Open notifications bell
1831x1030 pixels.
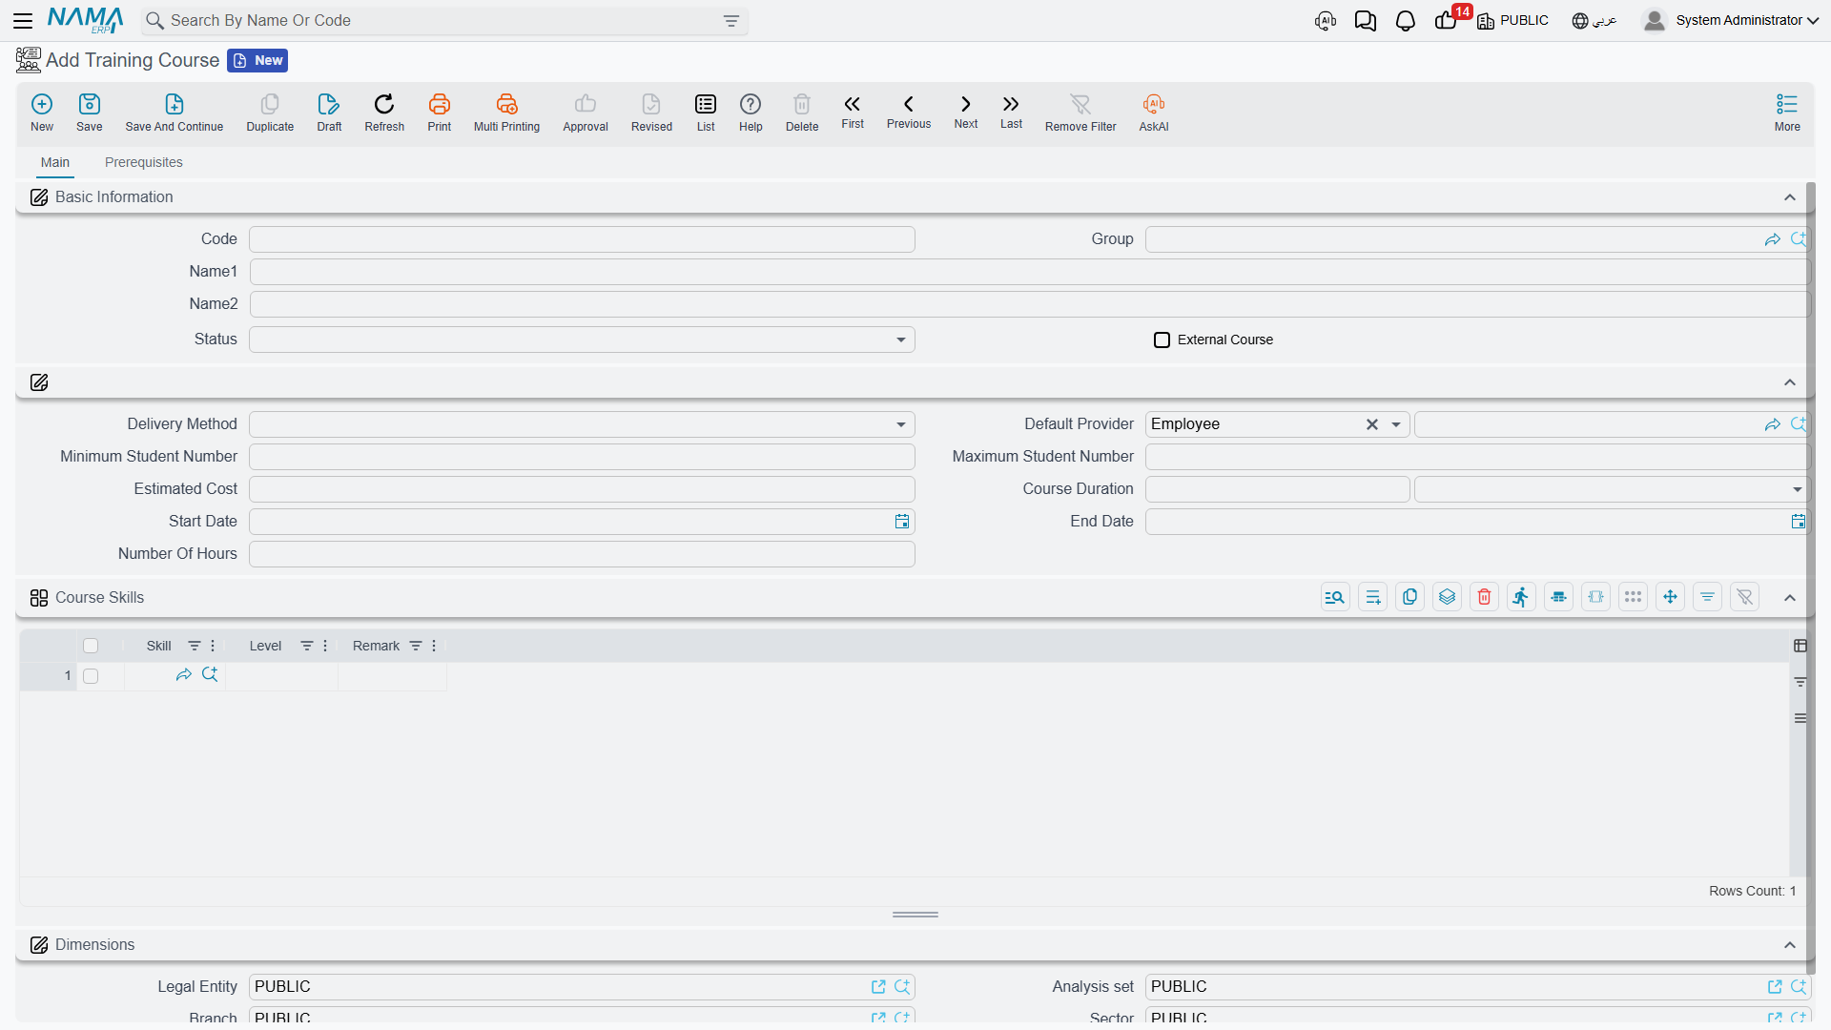[x=1406, y=21]
